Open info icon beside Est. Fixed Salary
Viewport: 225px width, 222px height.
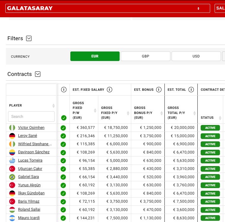click(109, 90)
